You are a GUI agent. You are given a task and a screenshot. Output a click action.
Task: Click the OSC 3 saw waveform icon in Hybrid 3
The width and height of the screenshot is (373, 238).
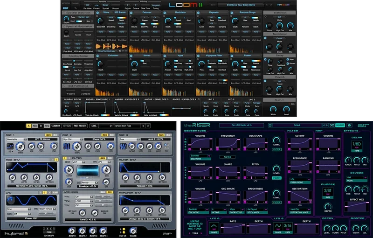(123, 147)
